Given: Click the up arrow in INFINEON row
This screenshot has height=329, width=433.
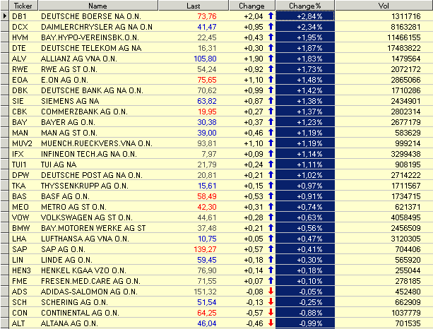Looking at the screenshot, I should [x=271, y=153].
